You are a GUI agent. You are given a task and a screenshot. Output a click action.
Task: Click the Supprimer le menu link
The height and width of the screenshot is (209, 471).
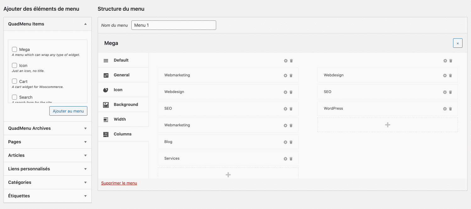(119, 183)
